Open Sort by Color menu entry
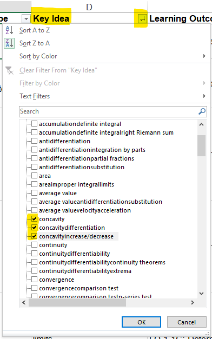Image resolution: width=212 pixels, height=339 pixels. 38,56
